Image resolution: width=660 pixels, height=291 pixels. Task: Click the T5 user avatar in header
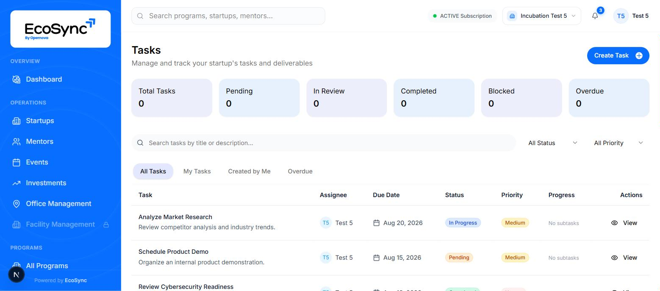pos(621,16)
